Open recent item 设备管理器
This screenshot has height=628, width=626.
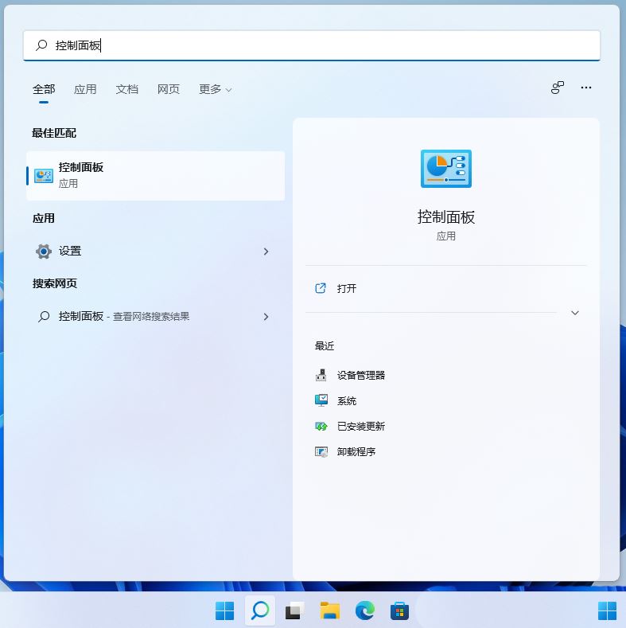[361, 375]
